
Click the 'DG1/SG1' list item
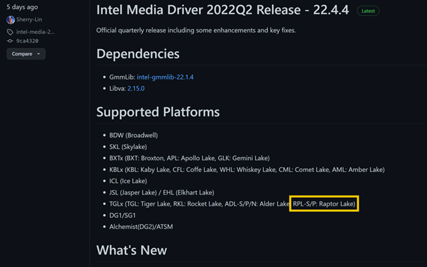pyautogui.click(x=122, y=215)
